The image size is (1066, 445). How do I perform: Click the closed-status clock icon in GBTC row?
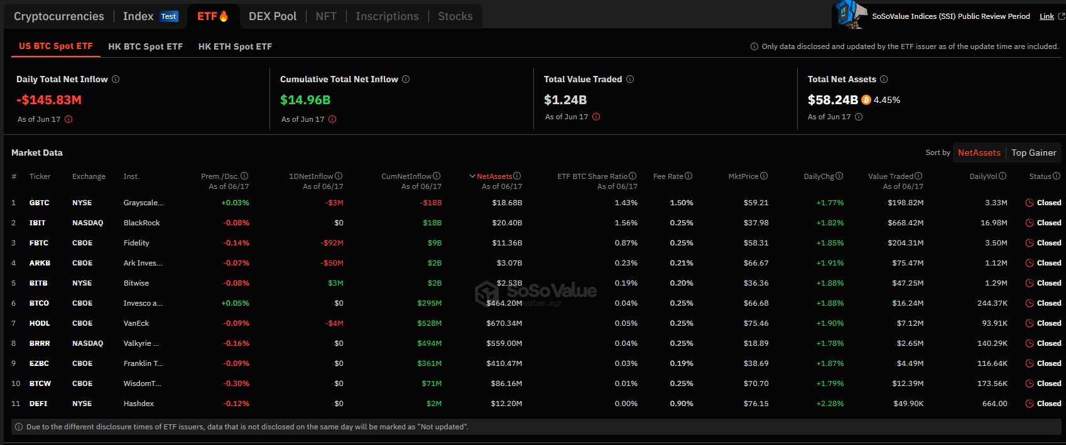[x=1029, y=203]
